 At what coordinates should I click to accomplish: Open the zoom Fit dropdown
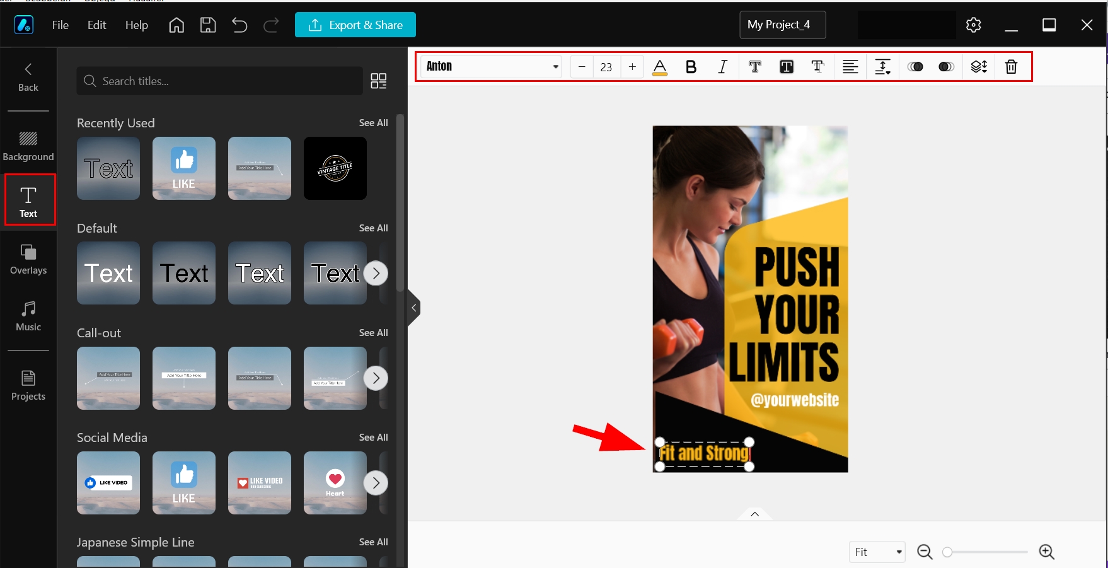click(x=877, y=551)
